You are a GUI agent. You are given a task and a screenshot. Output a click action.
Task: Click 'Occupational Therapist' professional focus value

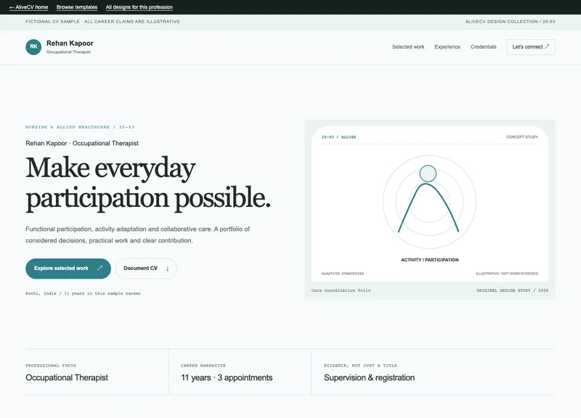(x=67, y=377)
